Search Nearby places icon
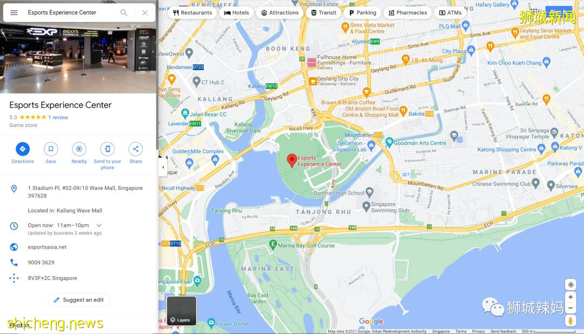The height and width of the screenshot is (334, 584). click(79, 149)
